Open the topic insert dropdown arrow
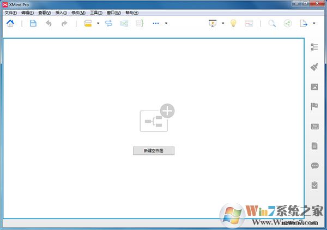 click(98, 23)
